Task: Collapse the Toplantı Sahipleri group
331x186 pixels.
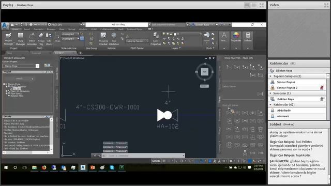Action: click(270, 76)
